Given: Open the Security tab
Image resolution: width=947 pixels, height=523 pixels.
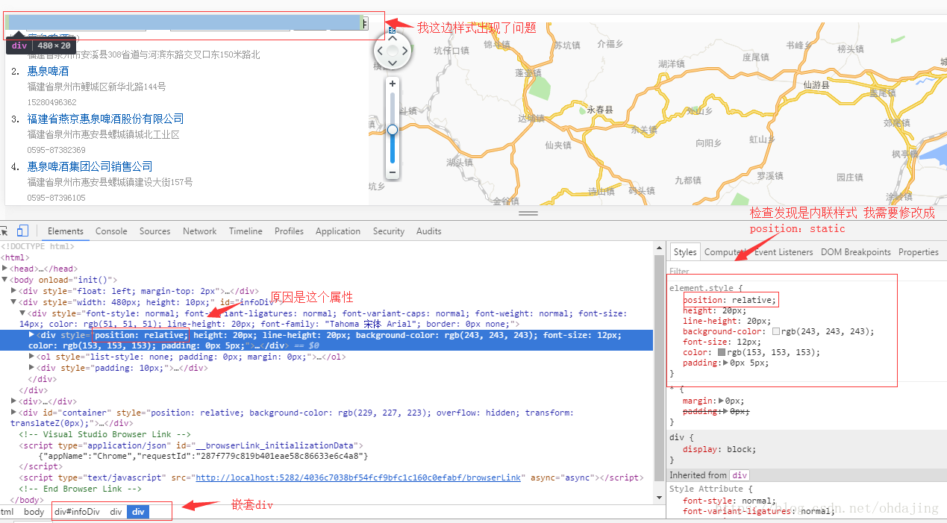Looking at the screenshot, I should (389, 231).
